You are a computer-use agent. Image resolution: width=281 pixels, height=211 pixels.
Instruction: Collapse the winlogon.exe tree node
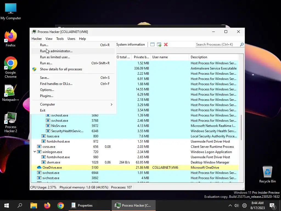point(35,152)
